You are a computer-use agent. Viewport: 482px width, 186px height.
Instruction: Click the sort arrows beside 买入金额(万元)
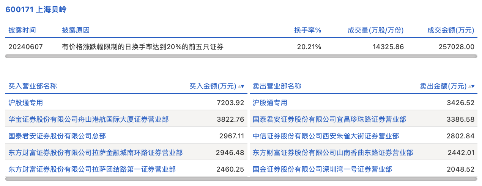[241, 86]
